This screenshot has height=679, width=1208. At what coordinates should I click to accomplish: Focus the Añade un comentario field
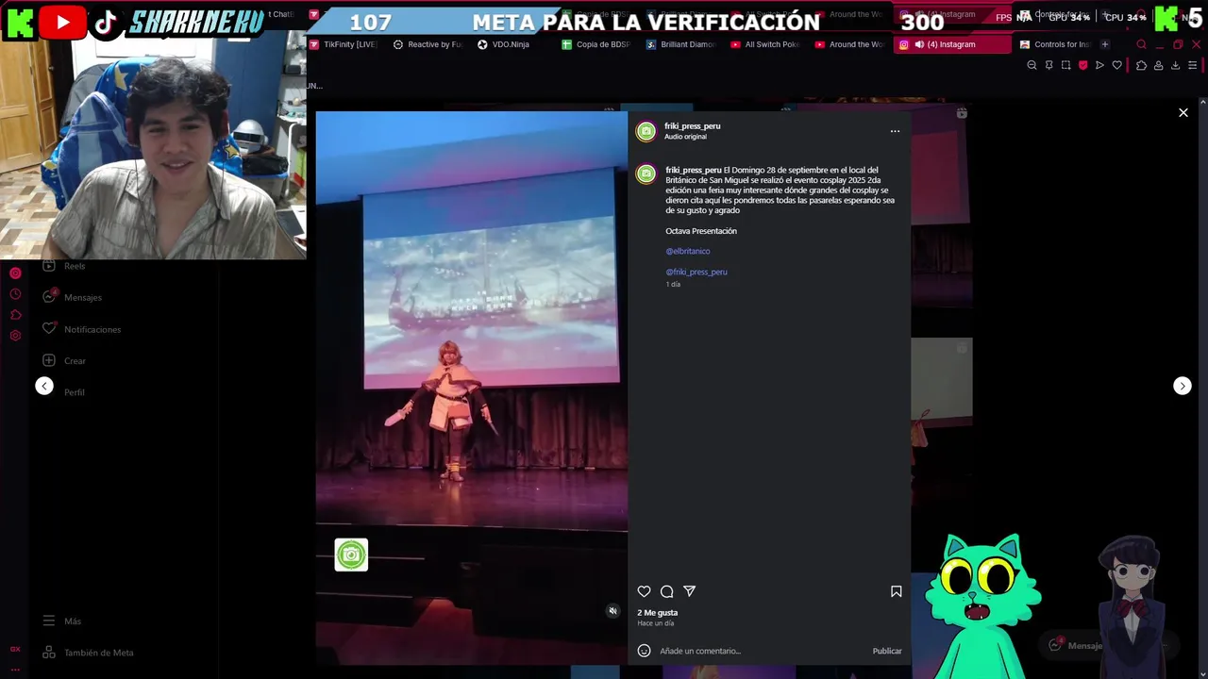click(763, 651)
